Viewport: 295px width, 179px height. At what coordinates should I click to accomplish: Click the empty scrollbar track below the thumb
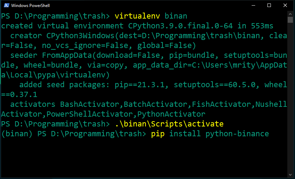click(290, 97)
